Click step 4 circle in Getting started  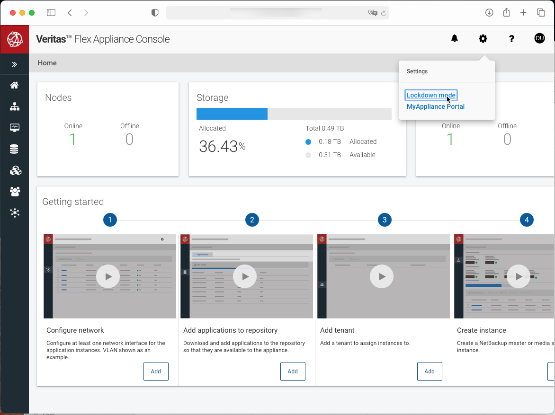pos(527,220)
